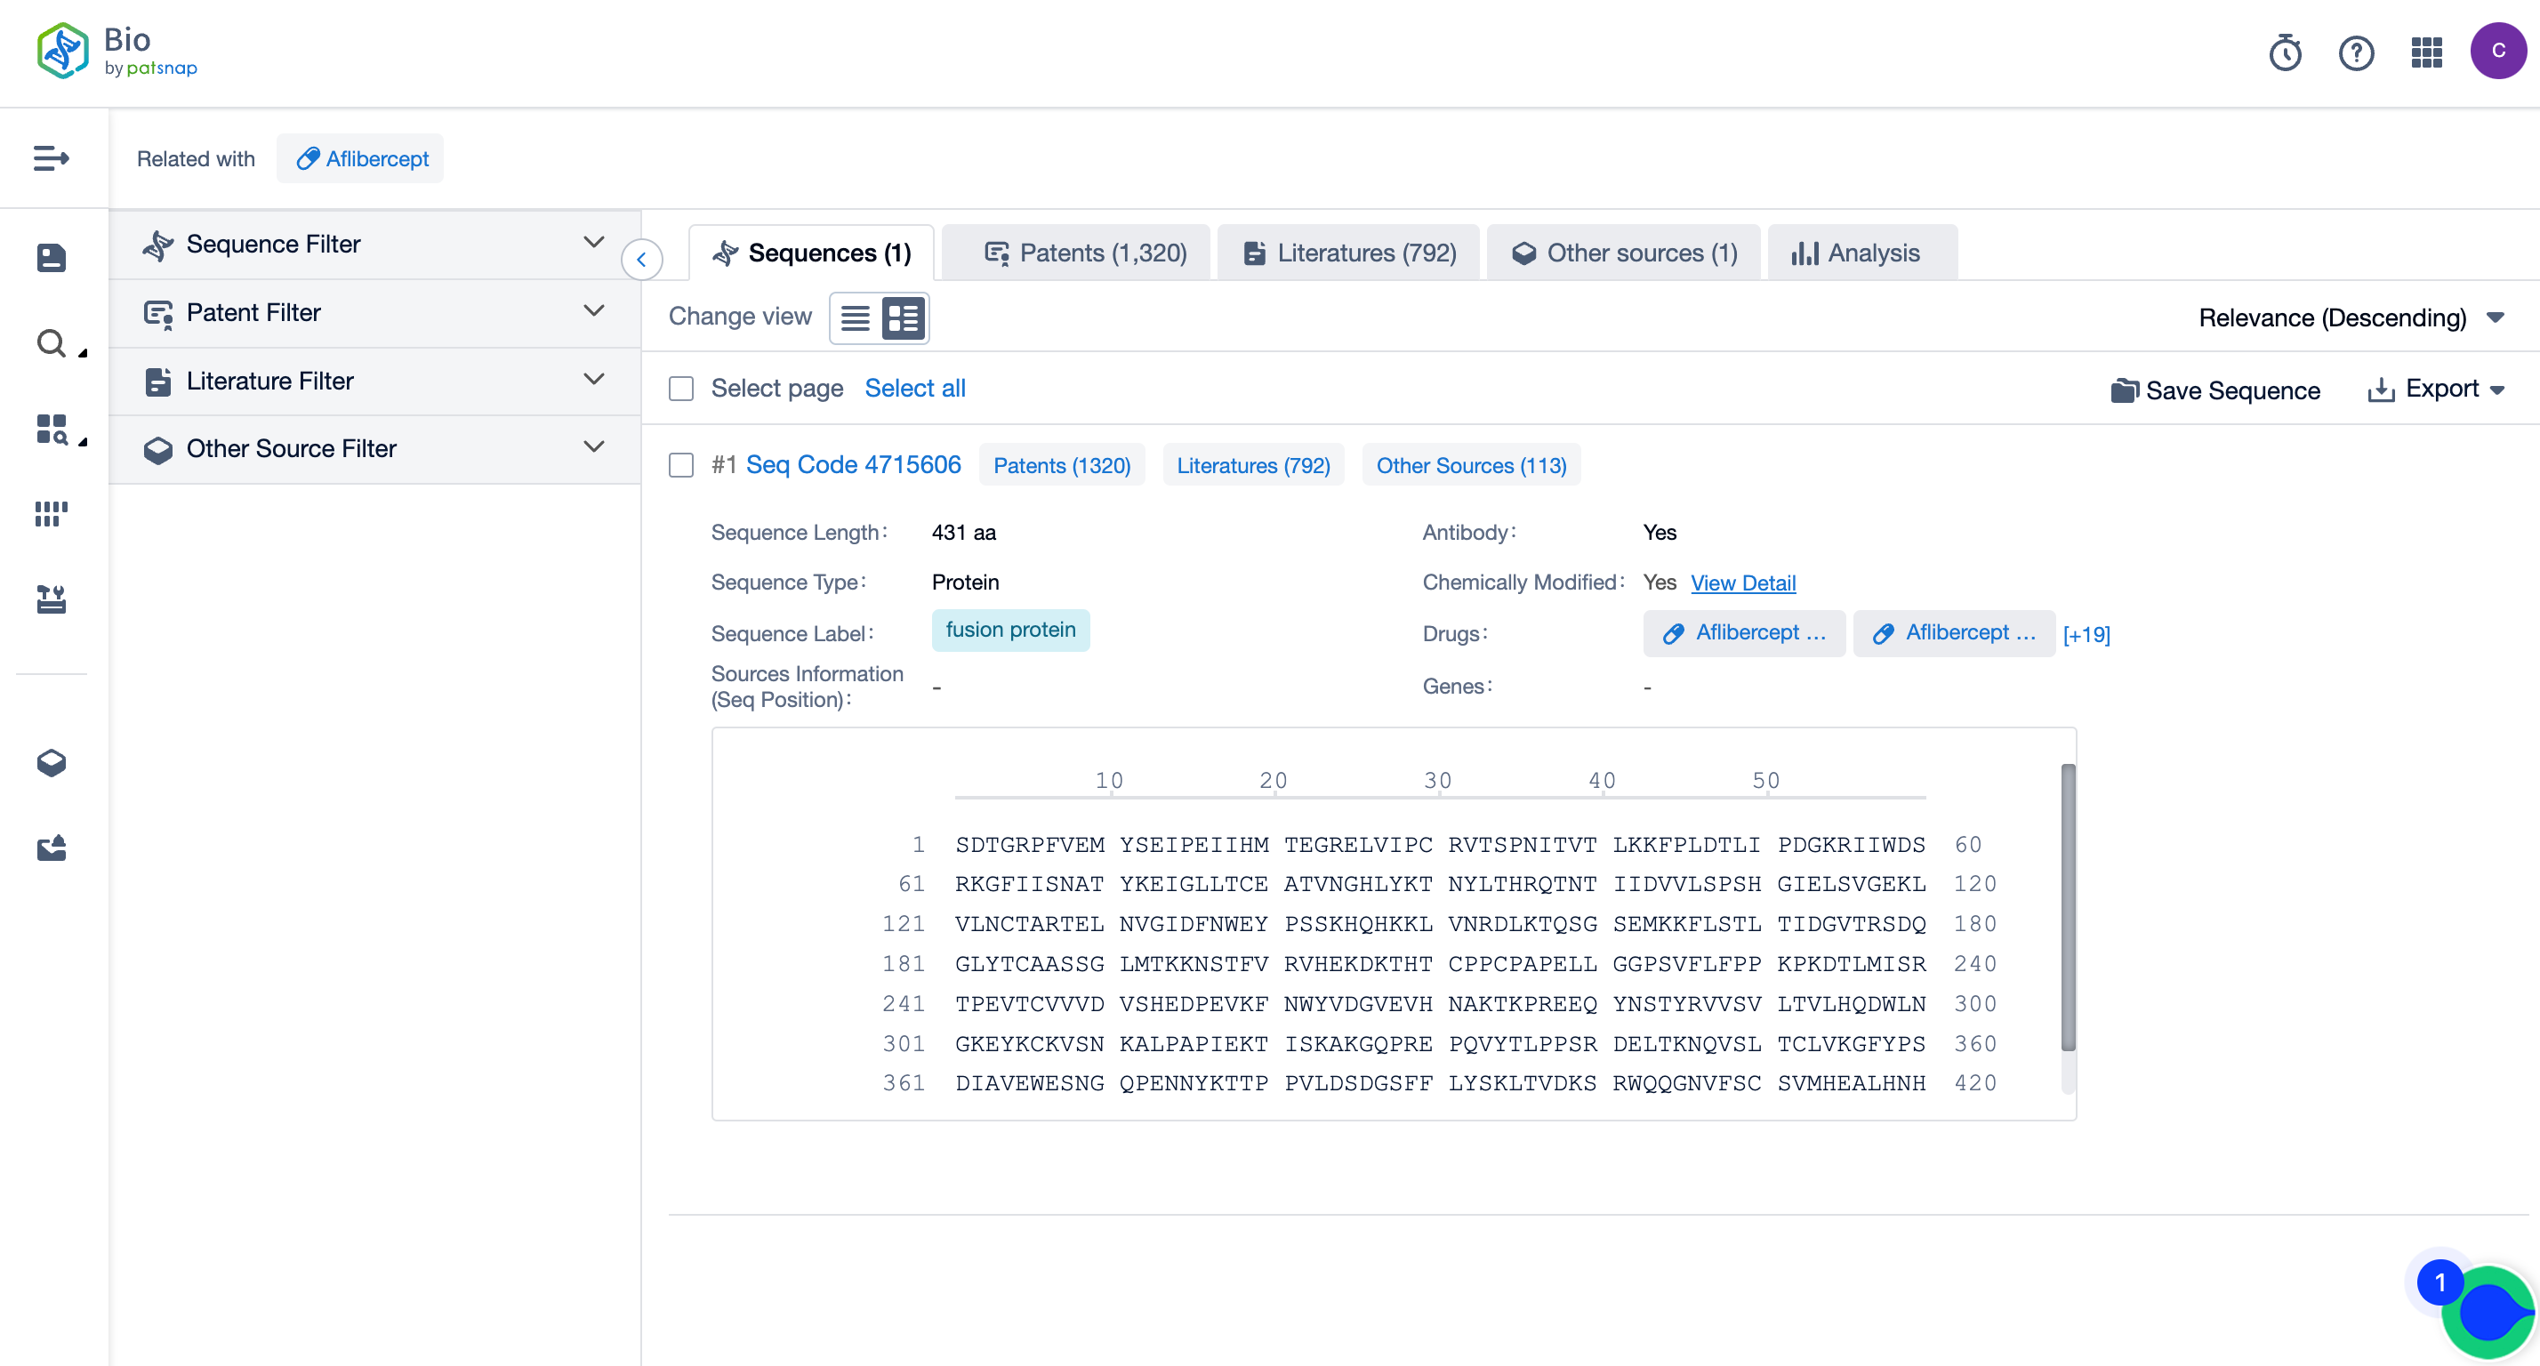Toggle the list view layout button

point(856,318)
